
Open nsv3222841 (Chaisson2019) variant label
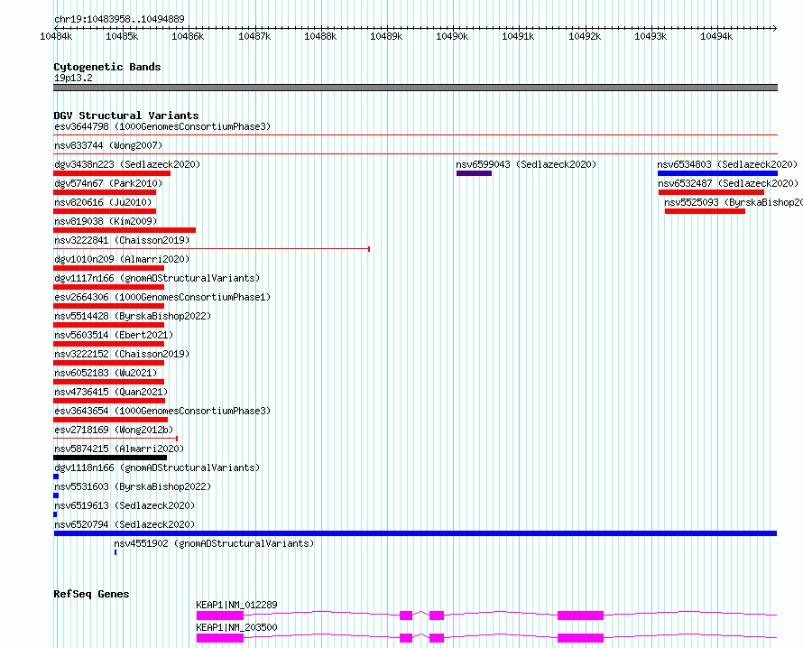[x=122, y=240]
